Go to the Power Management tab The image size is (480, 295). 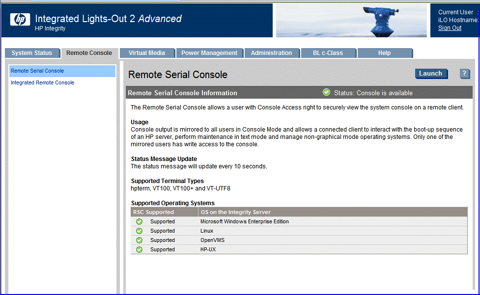coord(209,53)
